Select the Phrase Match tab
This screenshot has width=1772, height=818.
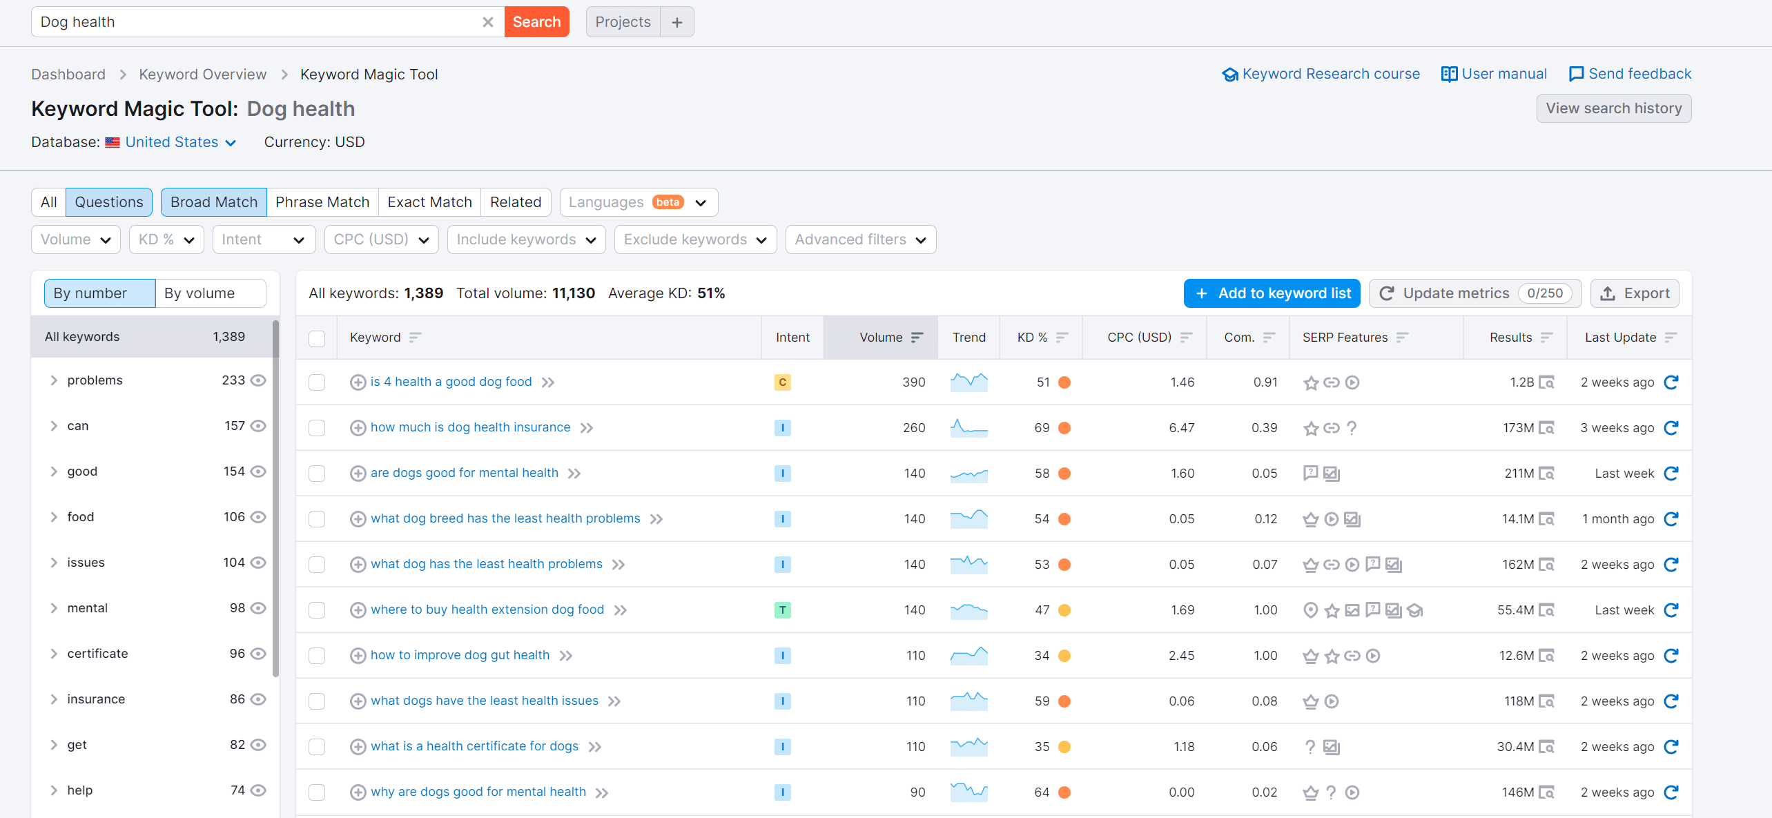point(322,202)
